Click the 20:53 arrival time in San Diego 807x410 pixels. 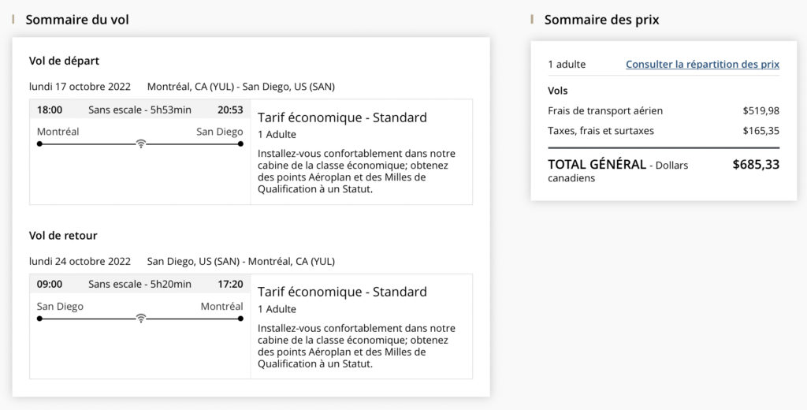(230, 110)
